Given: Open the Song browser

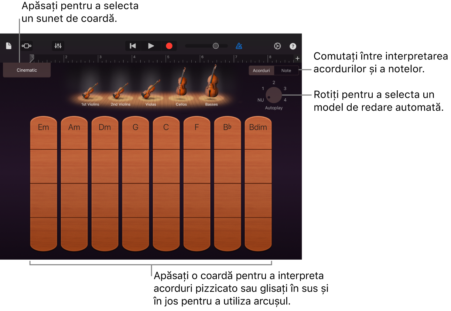Looking at the screenshot, I should pos(8,46).
